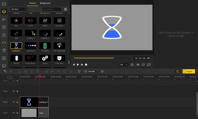Open the Text tool in sidebar
The width and height of the screenshot is (198, 119).
[x=4, y=27]
